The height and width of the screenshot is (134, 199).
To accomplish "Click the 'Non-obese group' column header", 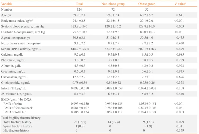I will click(113, 4).
